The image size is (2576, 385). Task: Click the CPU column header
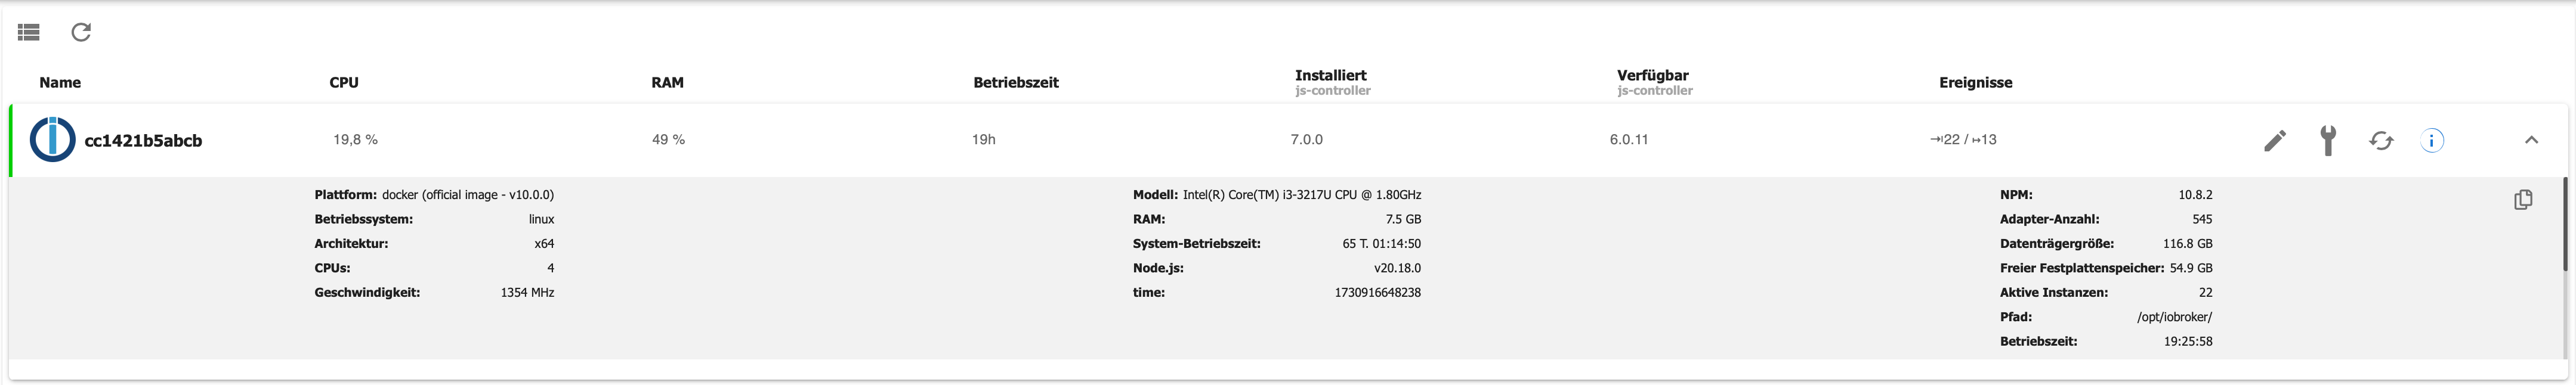(344, 83)
